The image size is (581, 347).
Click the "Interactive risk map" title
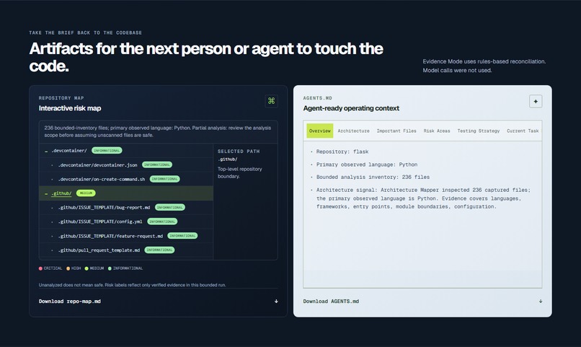pyautogui.click(x=70, y=108)
